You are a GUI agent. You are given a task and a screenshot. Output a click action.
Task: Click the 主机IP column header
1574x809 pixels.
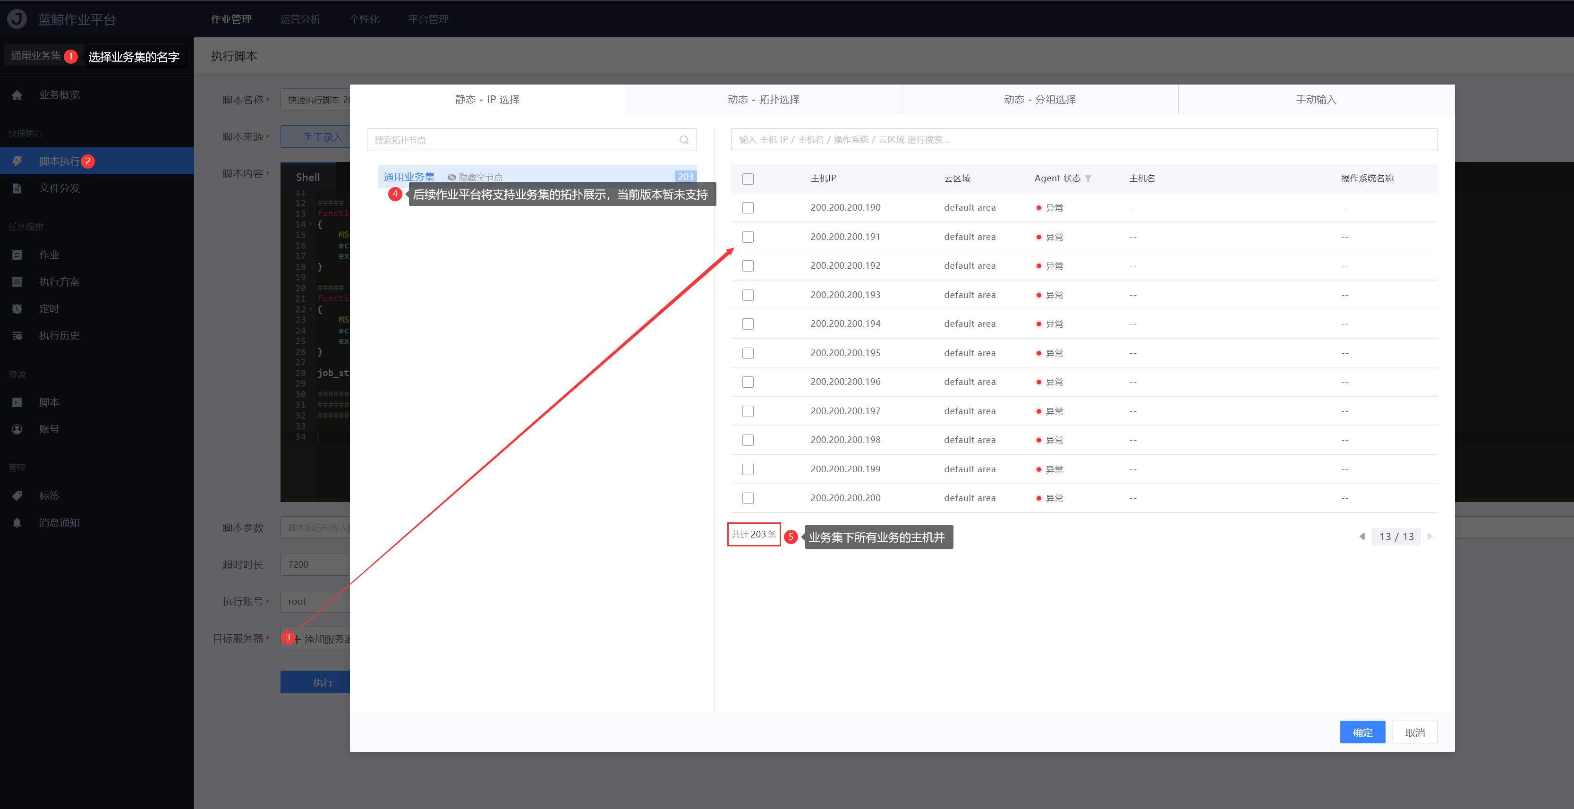click(x=823, y=179)
